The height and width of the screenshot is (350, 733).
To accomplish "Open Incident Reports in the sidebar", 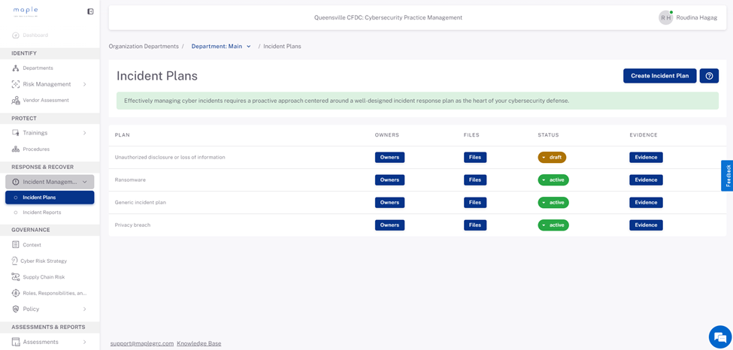I will point(50,213).
